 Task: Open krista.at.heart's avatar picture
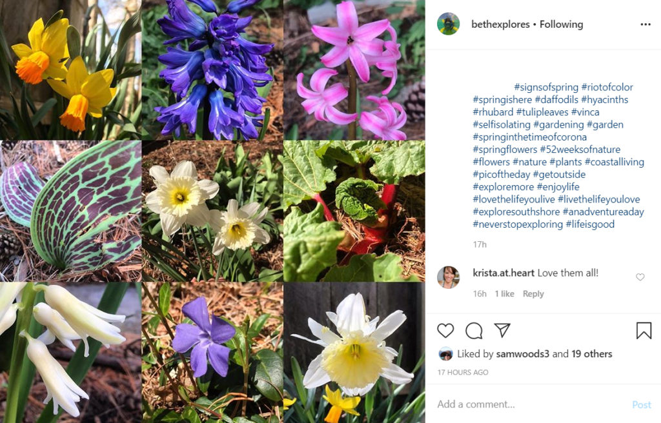448,277
